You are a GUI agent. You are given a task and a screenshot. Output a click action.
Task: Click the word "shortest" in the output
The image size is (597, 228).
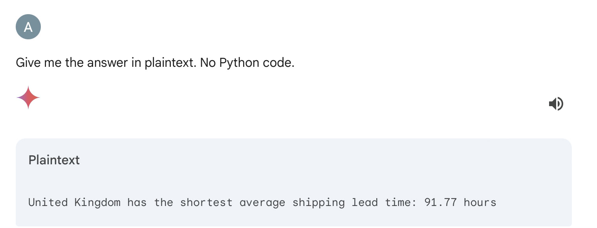pos(206,202)
